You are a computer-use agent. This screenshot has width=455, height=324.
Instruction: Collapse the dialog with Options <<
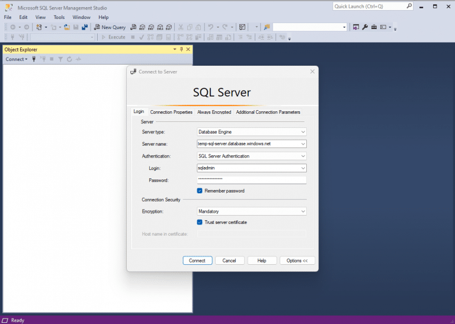pos(297,261)
